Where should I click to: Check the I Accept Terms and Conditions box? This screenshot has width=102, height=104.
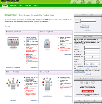point(75,66)
